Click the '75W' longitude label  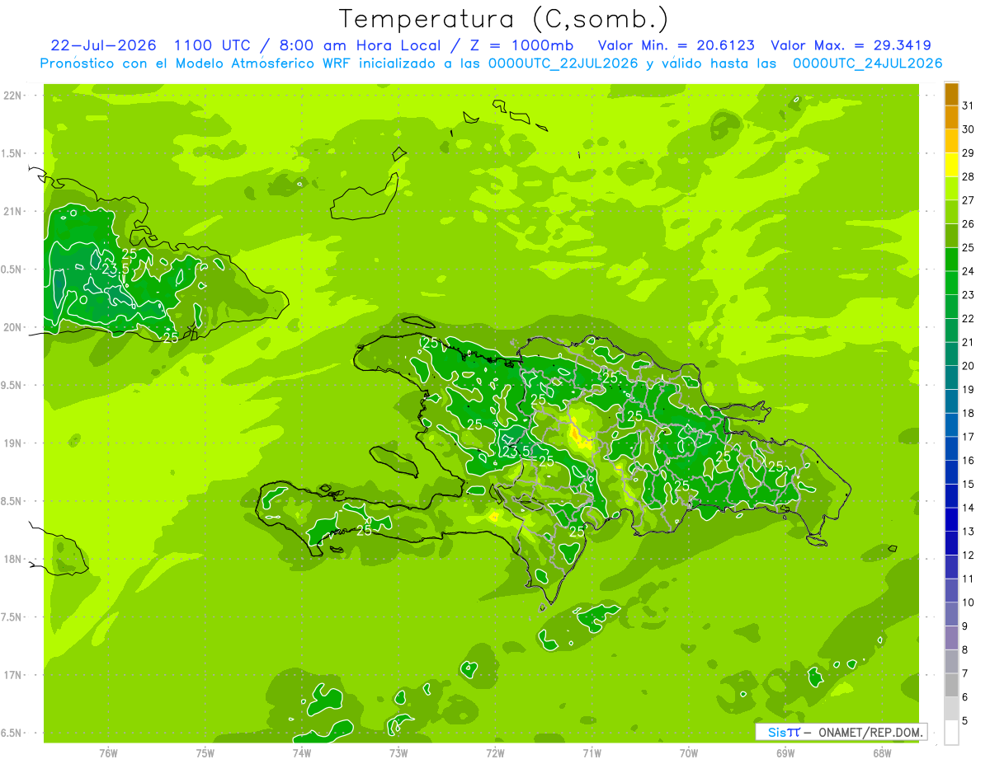click(205, 752)
